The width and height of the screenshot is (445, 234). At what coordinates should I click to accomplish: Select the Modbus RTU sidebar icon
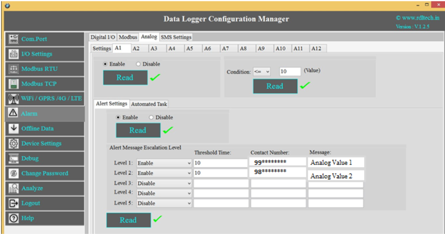point(13,69)
